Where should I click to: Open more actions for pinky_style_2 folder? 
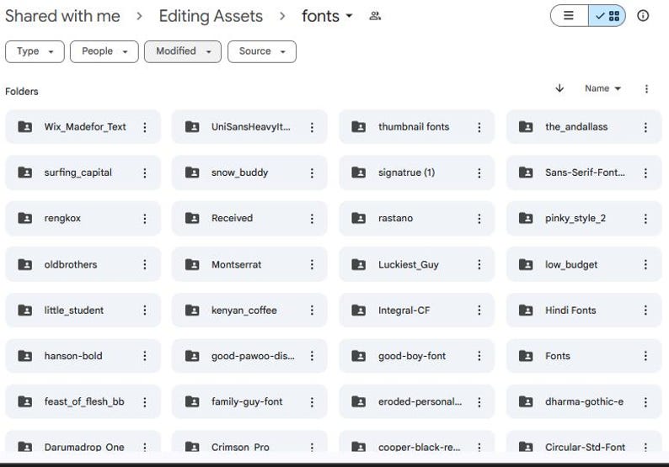pyautogui.click(x=645, y=219)
